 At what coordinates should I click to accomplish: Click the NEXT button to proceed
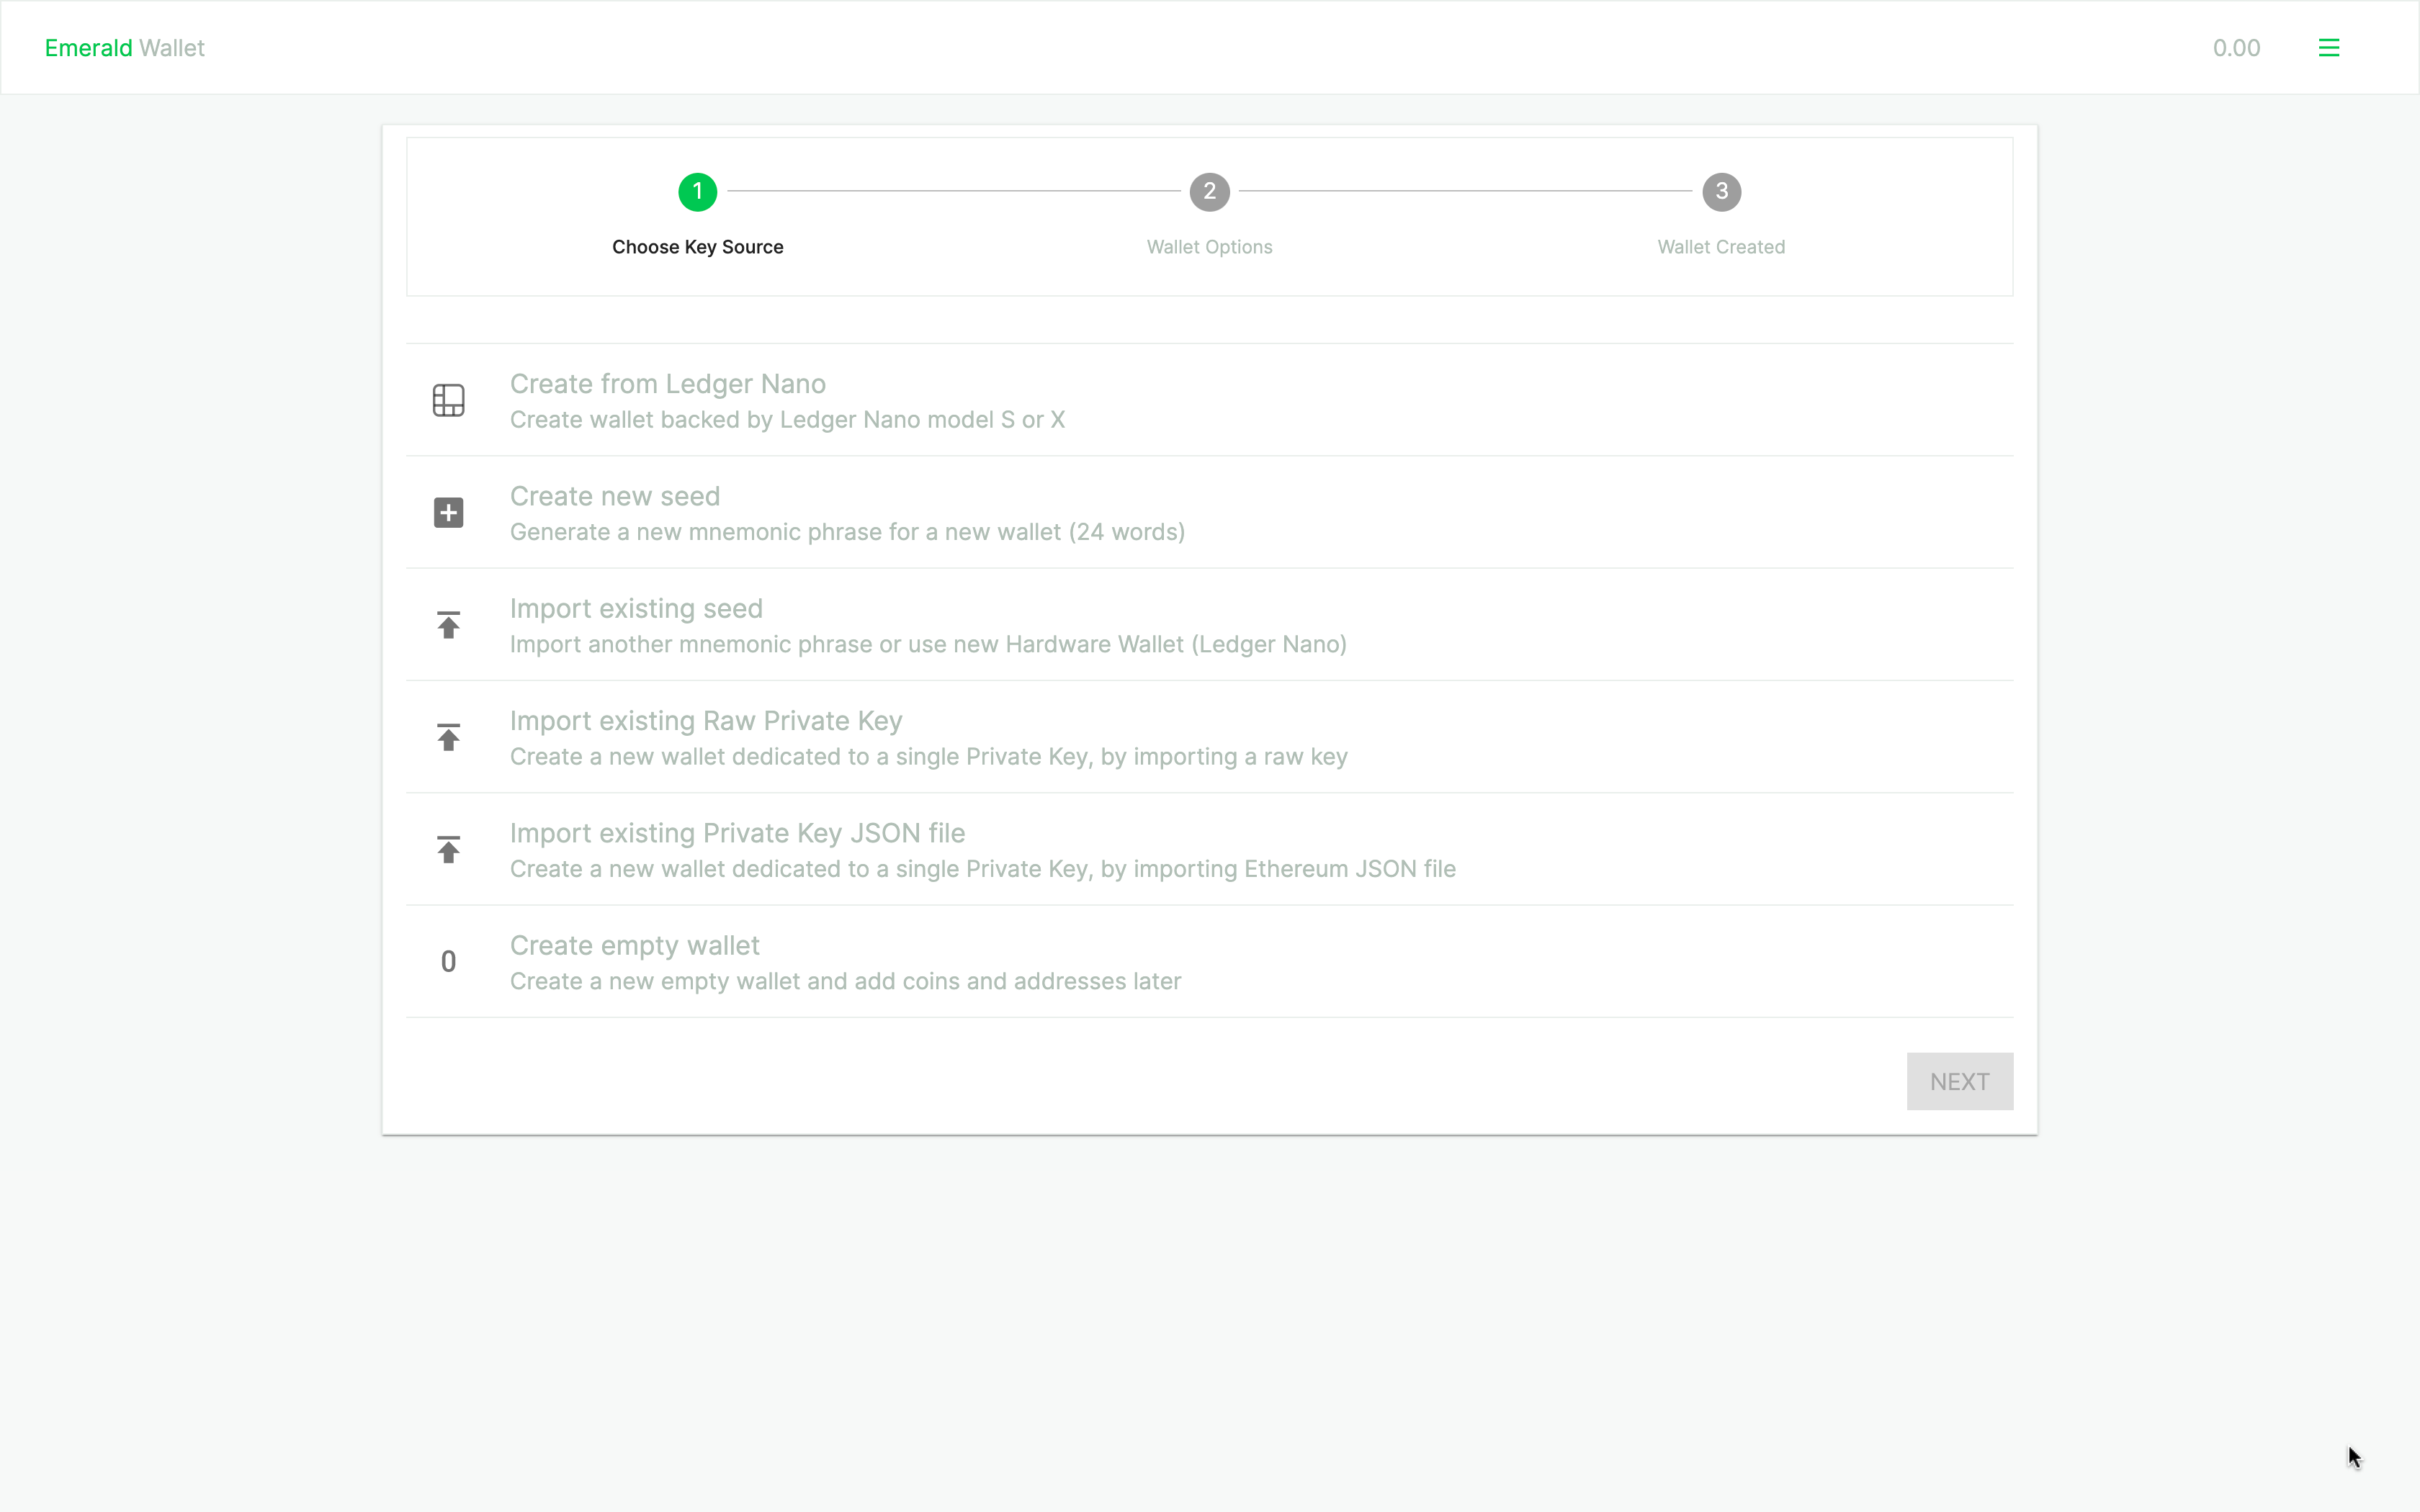[1958, 1080]
